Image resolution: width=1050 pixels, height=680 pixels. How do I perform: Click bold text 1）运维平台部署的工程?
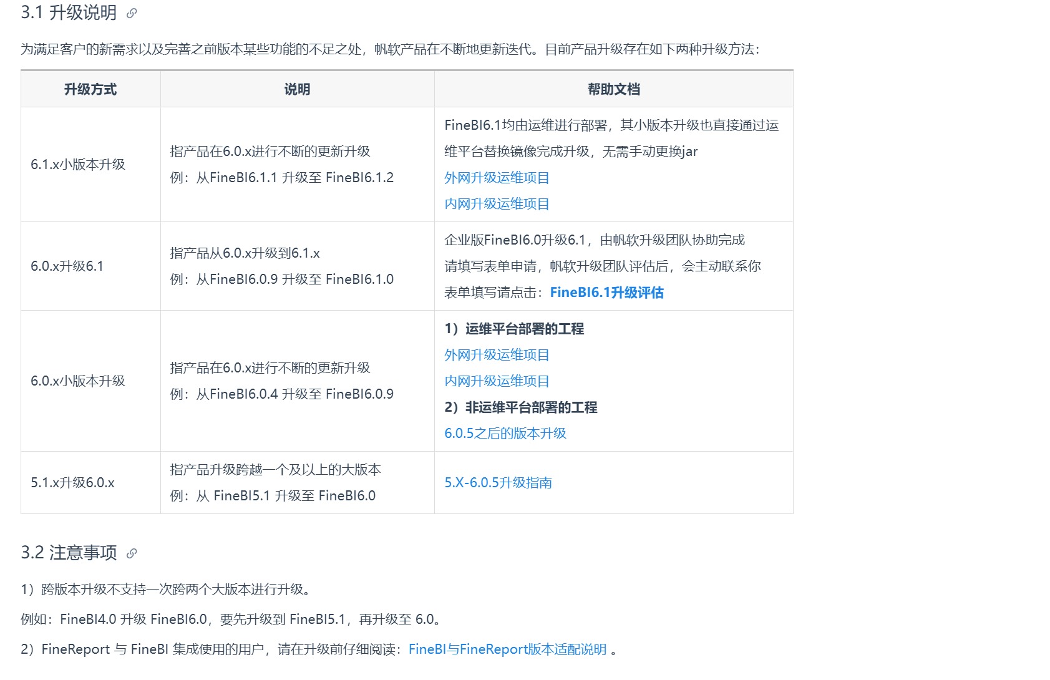[514, 329]
